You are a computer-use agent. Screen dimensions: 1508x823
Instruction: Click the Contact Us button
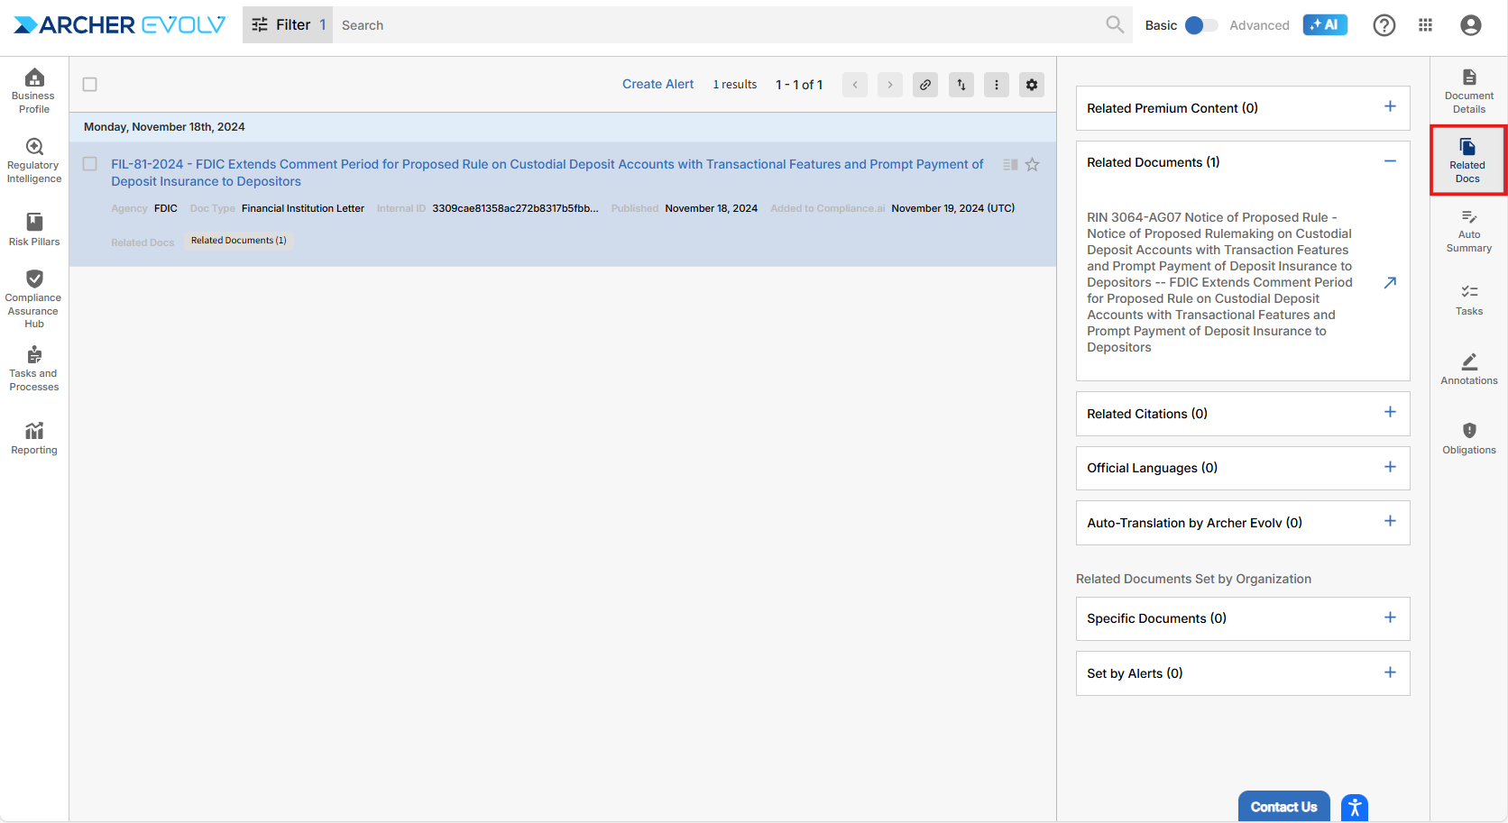[1283, 807]
